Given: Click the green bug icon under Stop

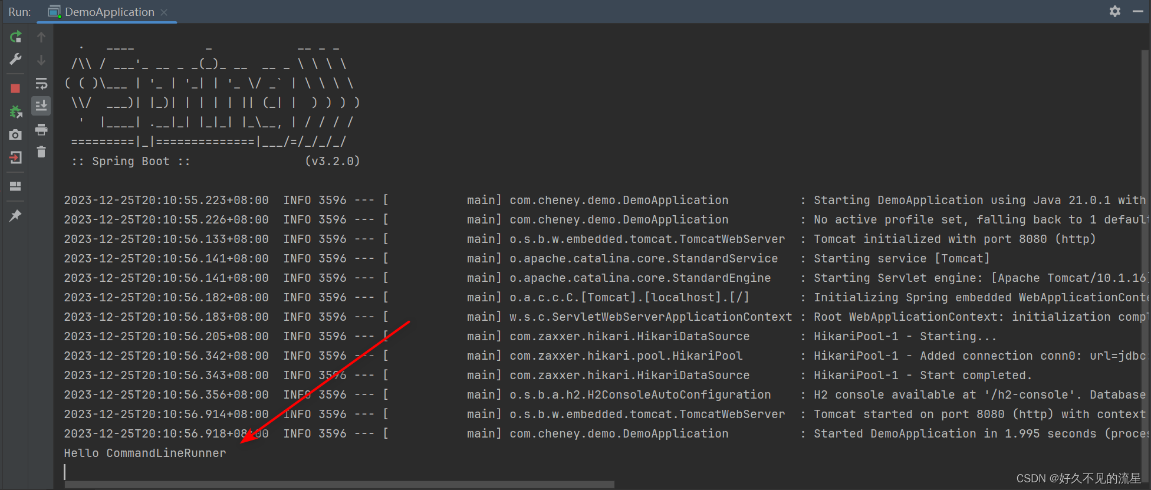Looking at the screenshot, I should pyautogui.click(x=16, y=111).
